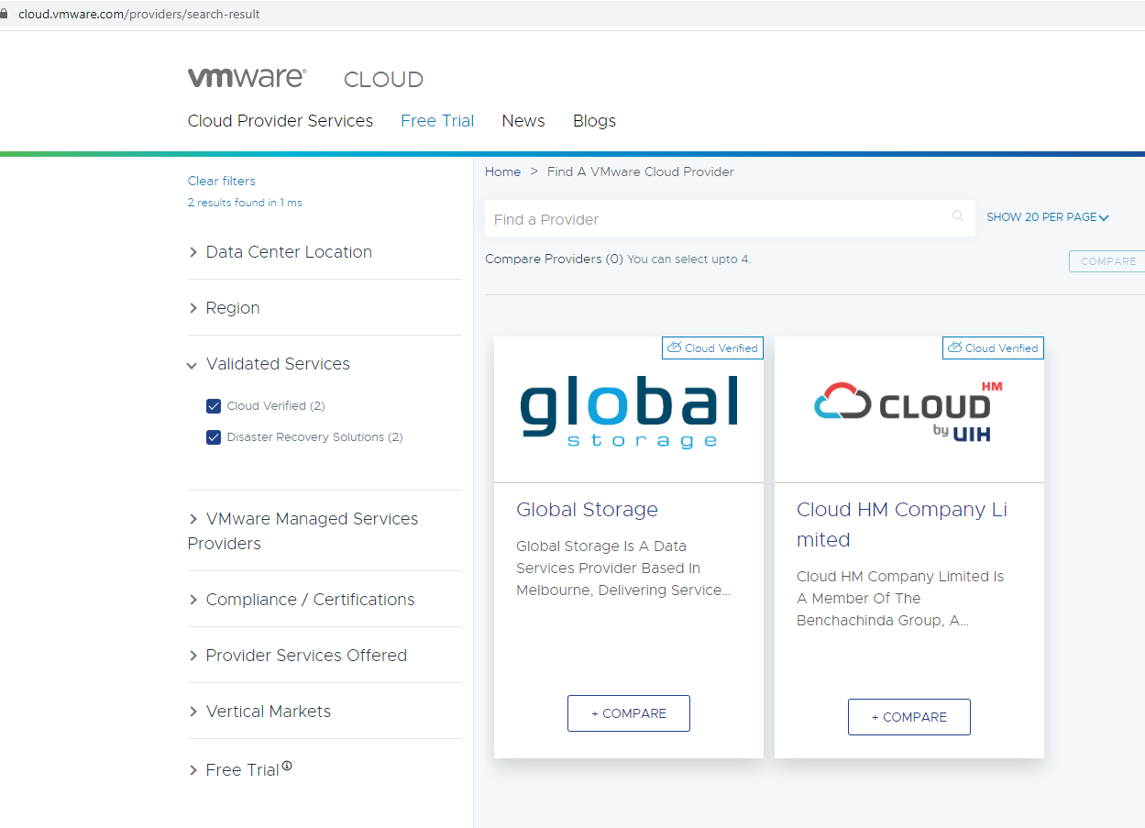Click the Find a Provider search field
The image size is (1145, 828).
click(730, 218)
